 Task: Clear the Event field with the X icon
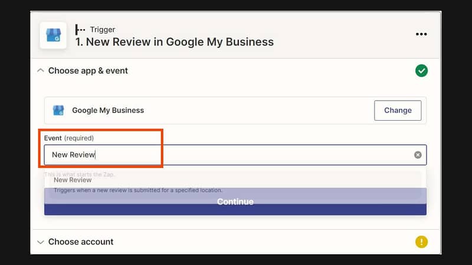click(418, 155)
